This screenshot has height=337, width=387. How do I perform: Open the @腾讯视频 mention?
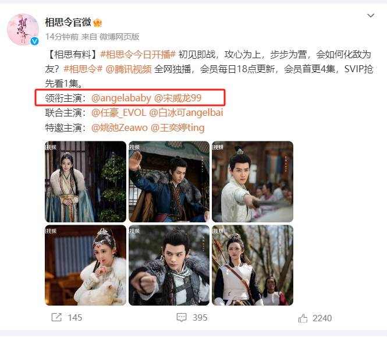pos(129,69)
